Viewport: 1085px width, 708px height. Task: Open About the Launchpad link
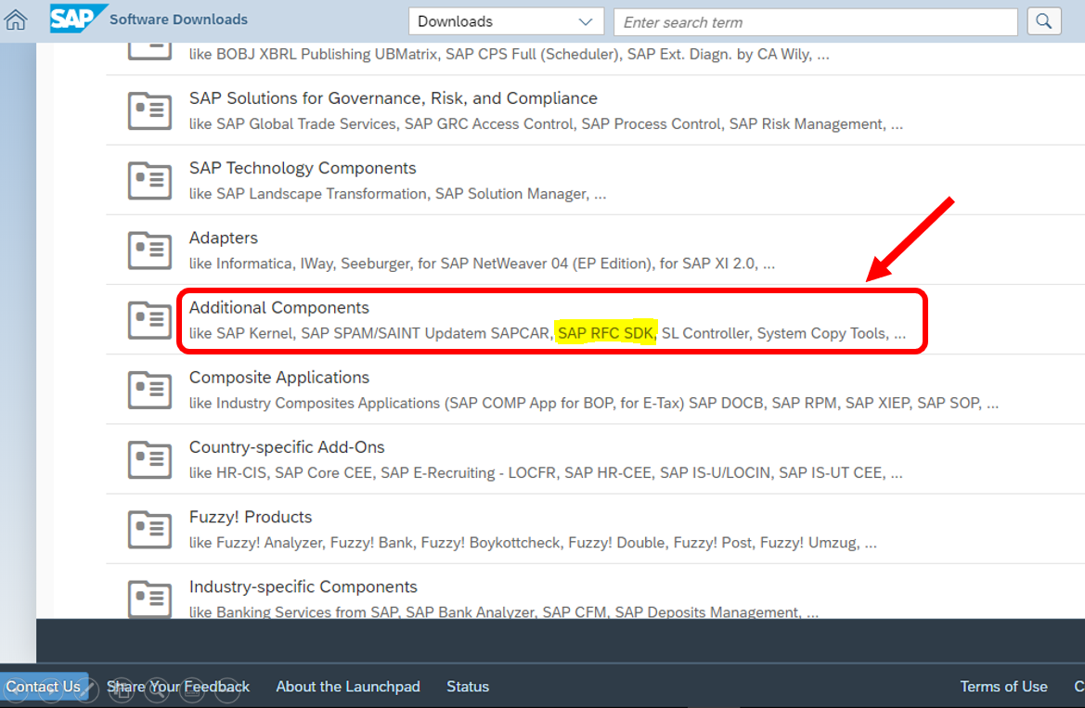pyautogui.click(x=348, y=687)
